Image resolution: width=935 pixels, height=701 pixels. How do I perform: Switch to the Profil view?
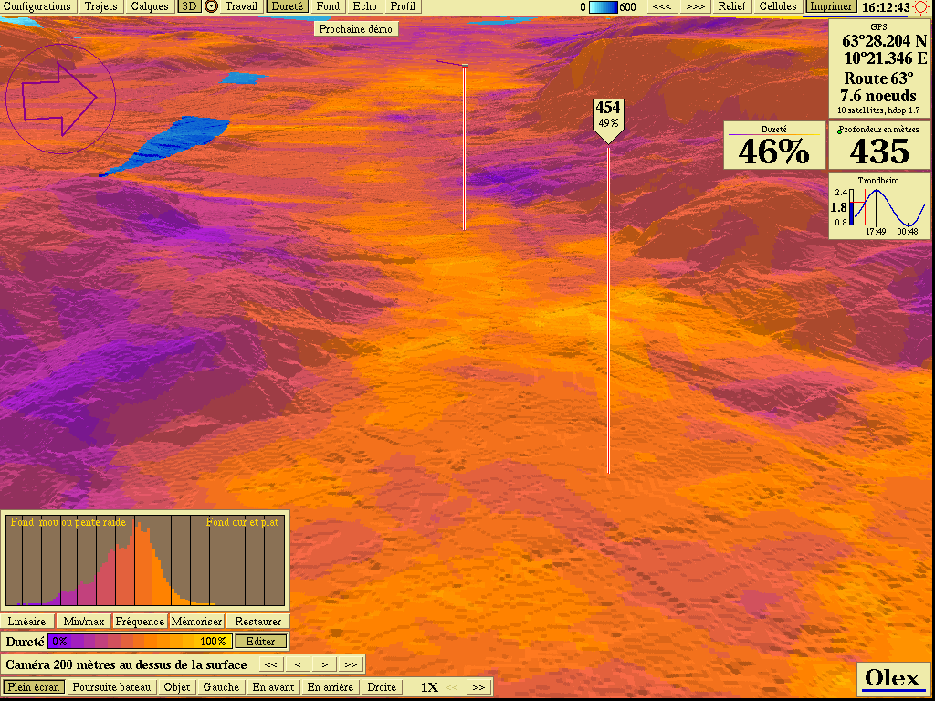point(403,6)
